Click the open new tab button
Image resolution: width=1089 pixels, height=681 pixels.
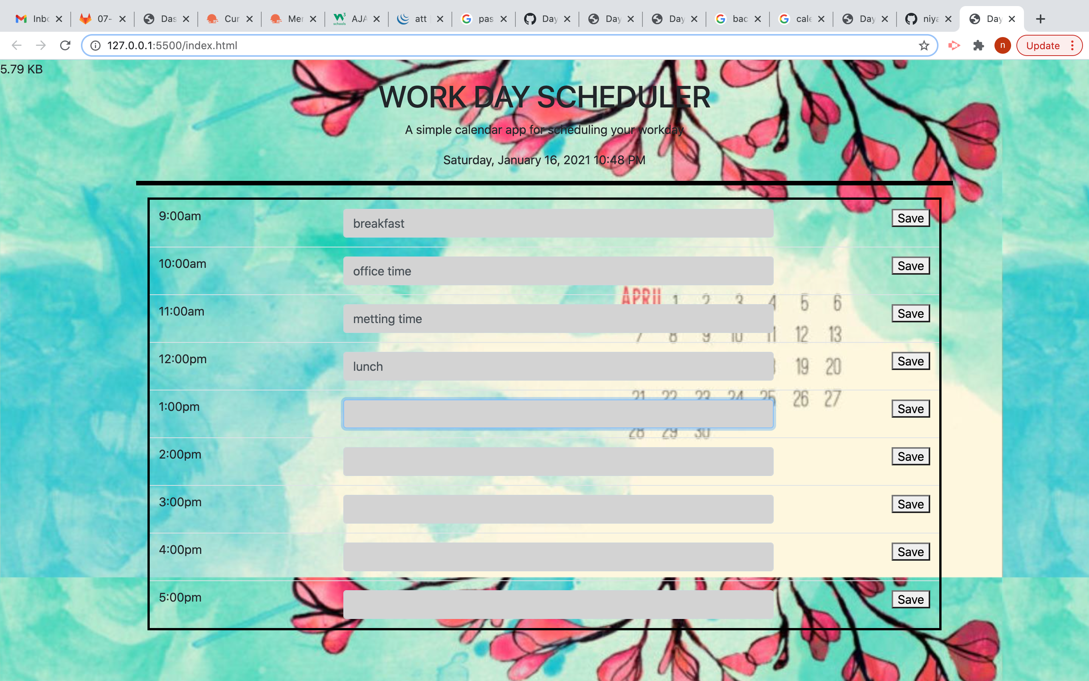click(x=1040, y=19)
